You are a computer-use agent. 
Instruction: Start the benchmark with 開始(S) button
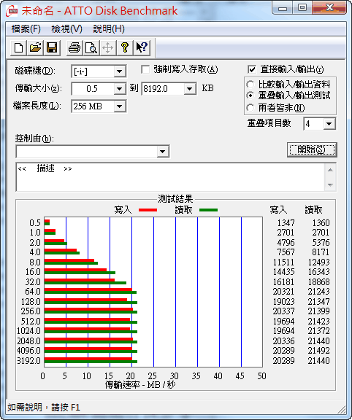(x=312, y=149)
